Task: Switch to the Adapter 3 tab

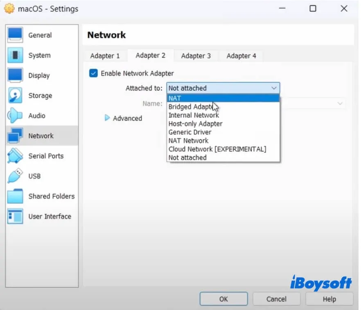Action: click(196, 56)
